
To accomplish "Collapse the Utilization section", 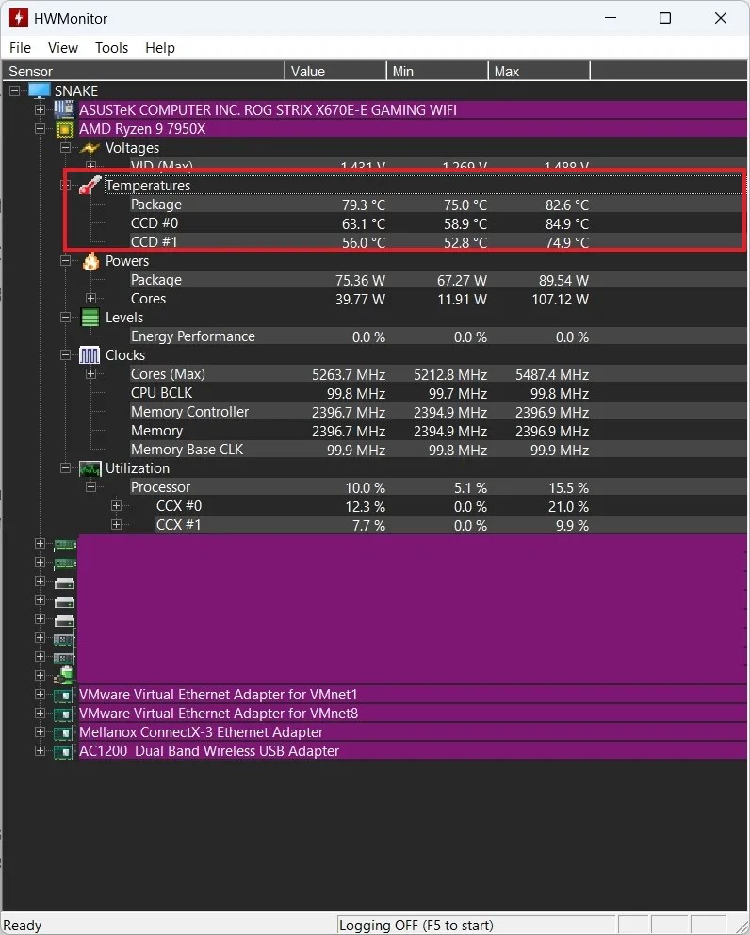I will coord(66,468).
